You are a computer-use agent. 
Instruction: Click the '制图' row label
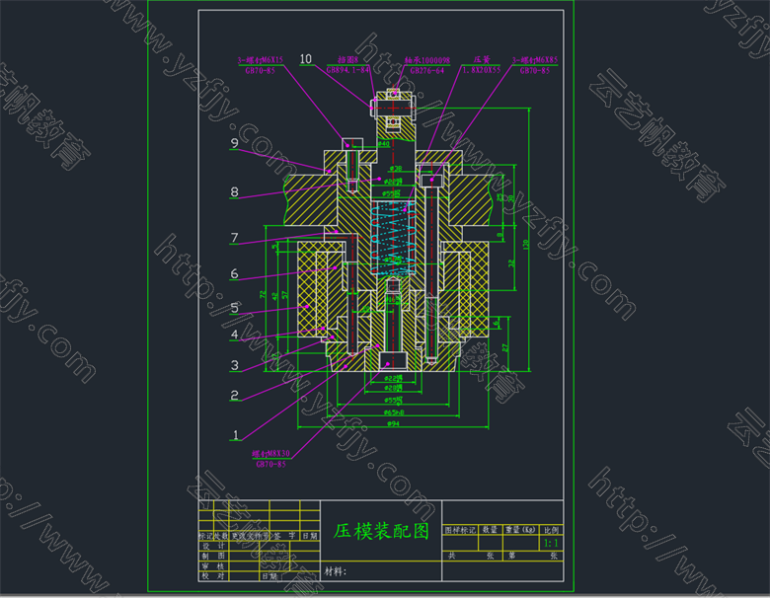[213, 556]
